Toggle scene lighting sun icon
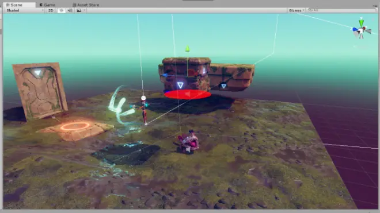 [61, 10]
